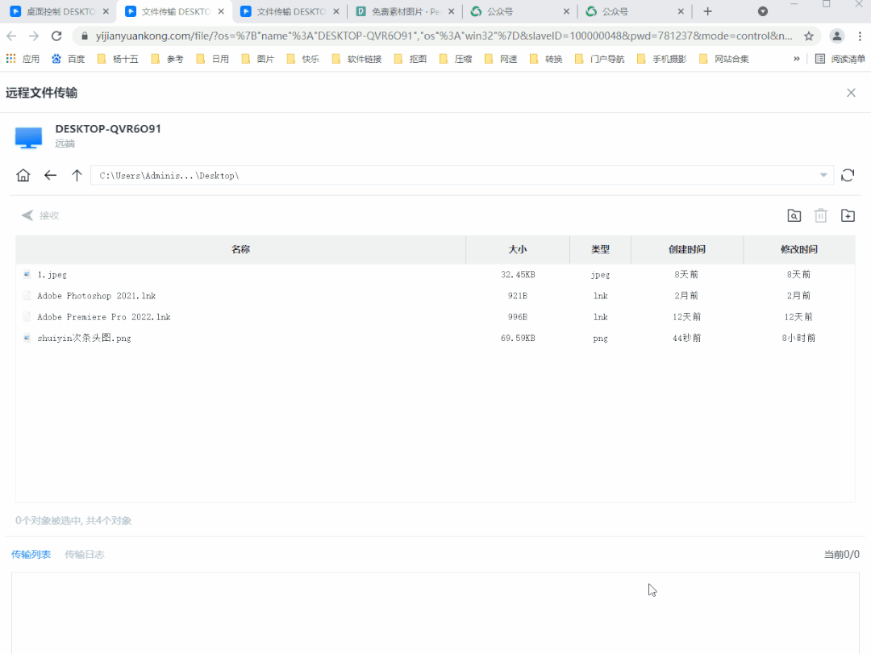Switch to 传输日志 tab

[x=85, y=555]
